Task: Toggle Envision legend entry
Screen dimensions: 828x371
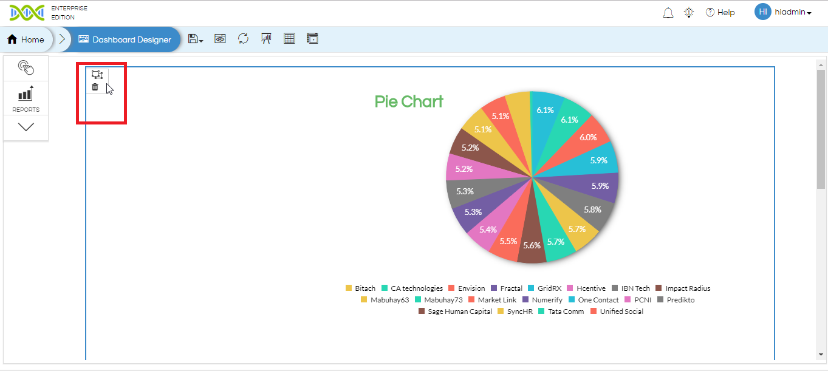Action: (x=467, y=288)
